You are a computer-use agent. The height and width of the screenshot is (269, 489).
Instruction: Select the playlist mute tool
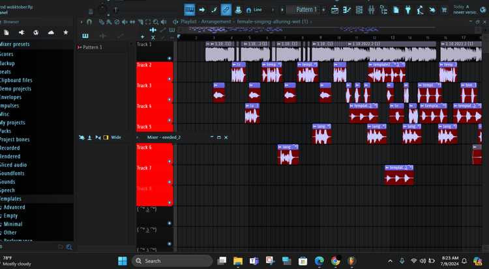(125, 21)
